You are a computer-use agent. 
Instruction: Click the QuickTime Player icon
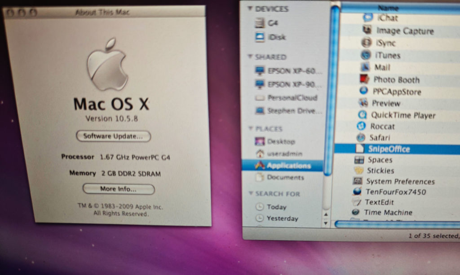[362, 115]
